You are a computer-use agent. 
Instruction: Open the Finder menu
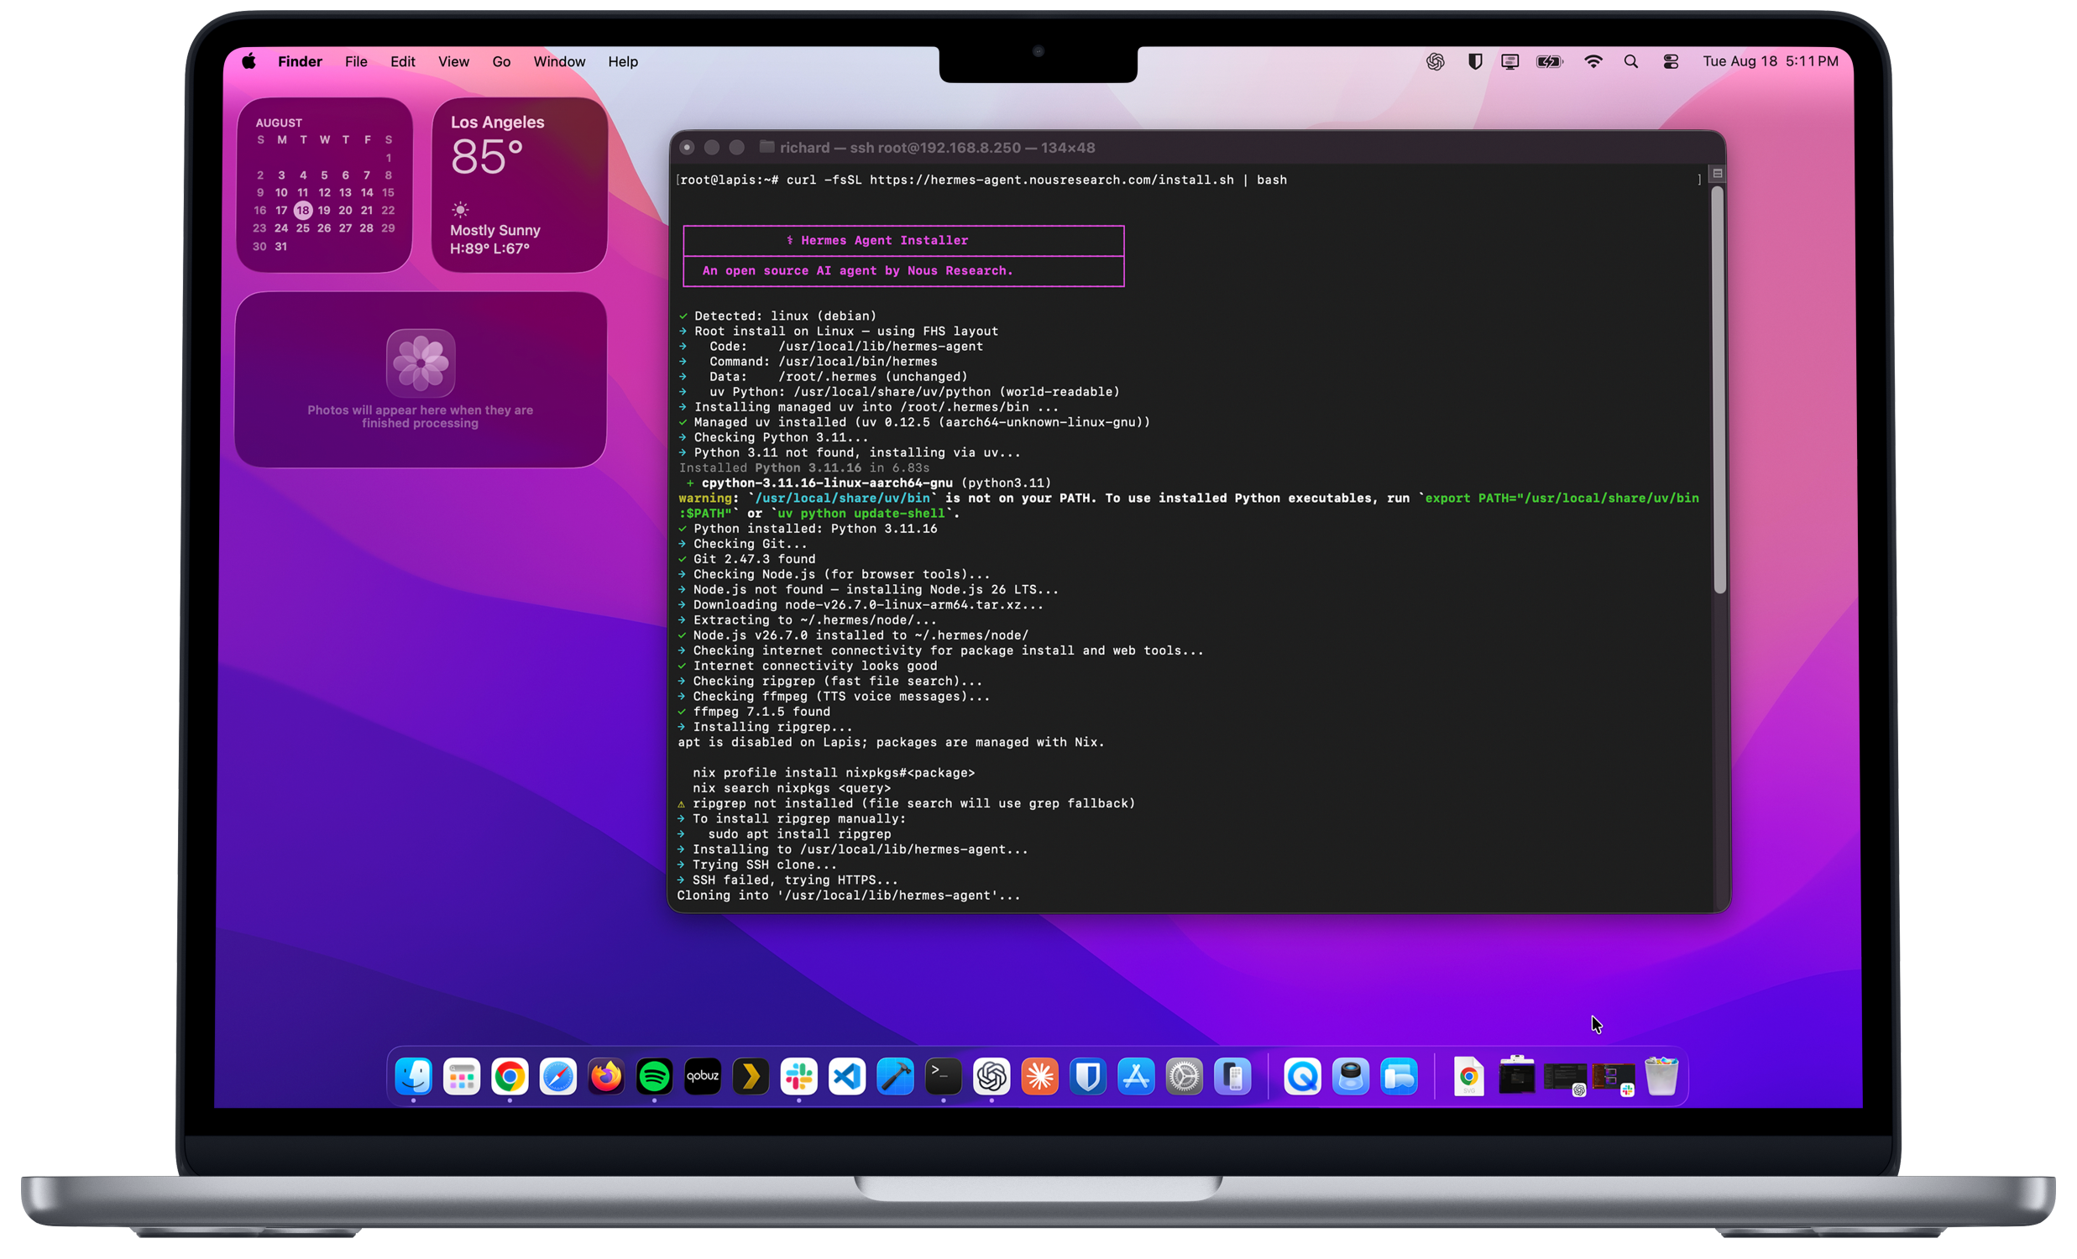[x=300, y=61]
